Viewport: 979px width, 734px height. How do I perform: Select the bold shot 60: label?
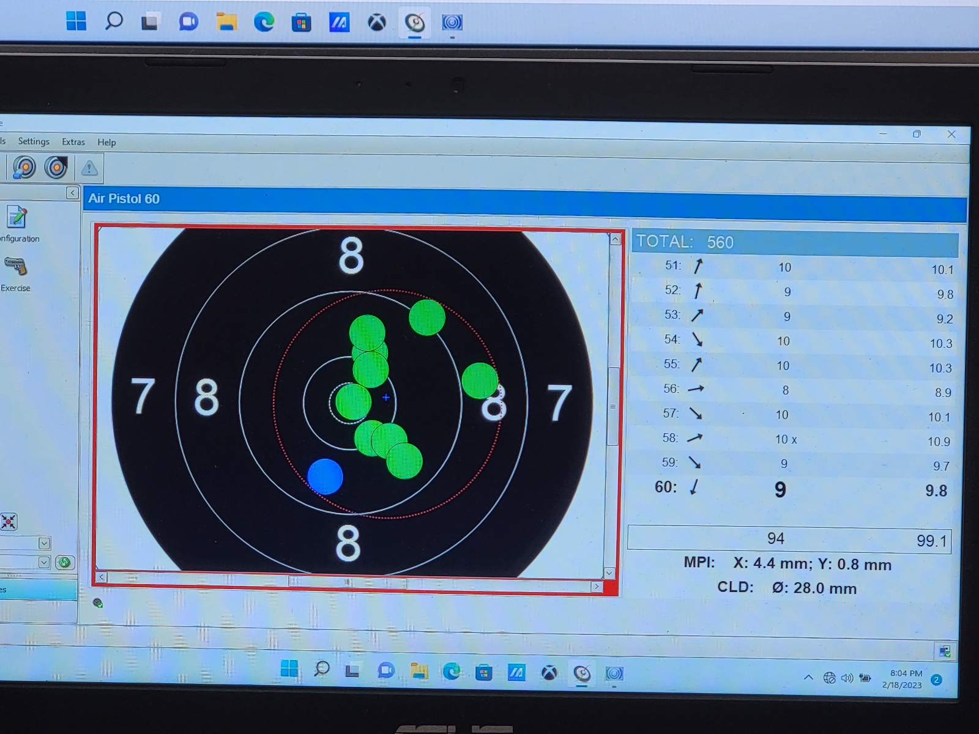click(666, 487)
